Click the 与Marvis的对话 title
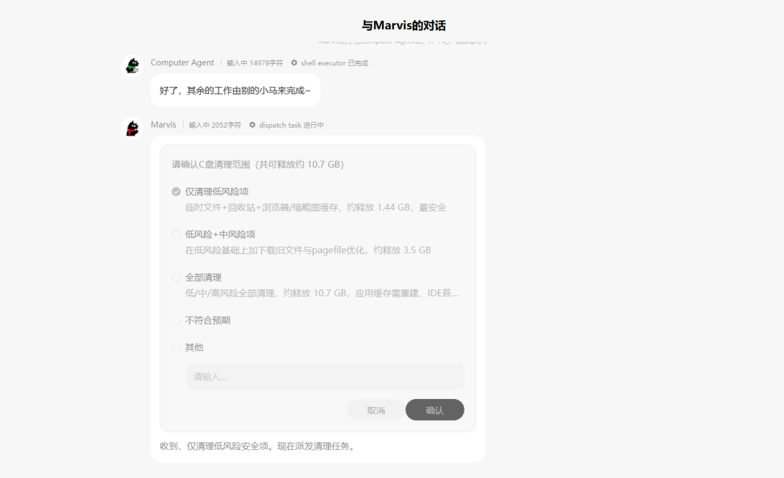Image resolution: width=784 pixels, height=478 pixels. click(404, 25)
